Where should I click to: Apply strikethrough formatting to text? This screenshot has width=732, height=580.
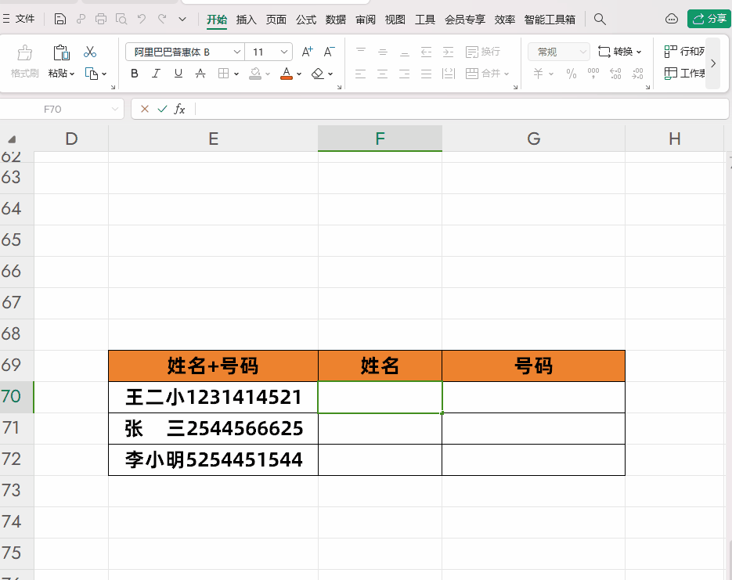[x=201, y=73]
